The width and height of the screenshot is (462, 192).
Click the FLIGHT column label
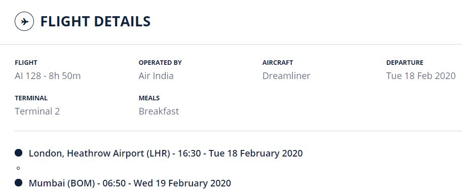pos(26,63)
